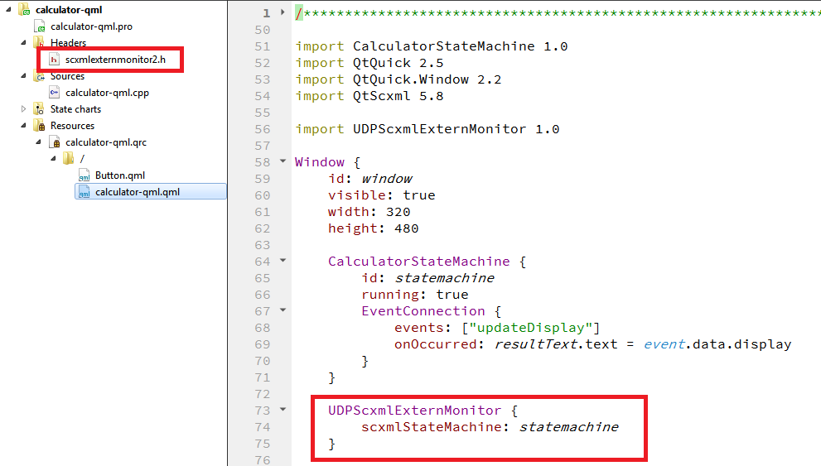Click the calculator-qml.cpp file icon
The width and height of the screenshot is (821, 466).
54,93
